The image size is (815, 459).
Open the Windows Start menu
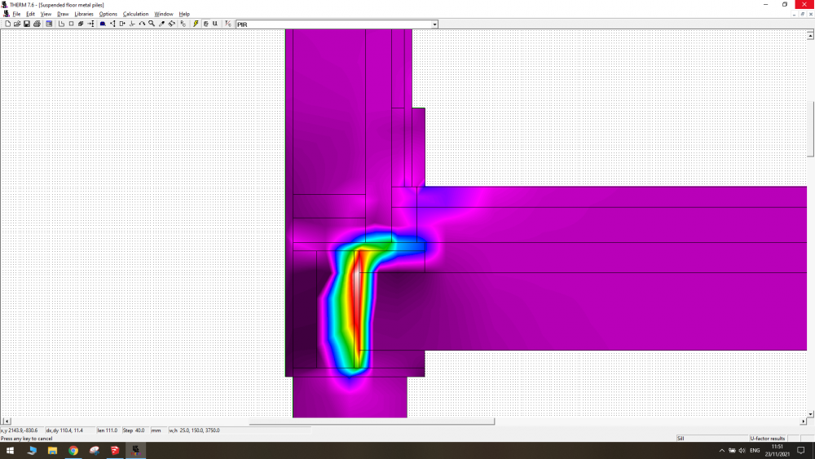(10, 451)
